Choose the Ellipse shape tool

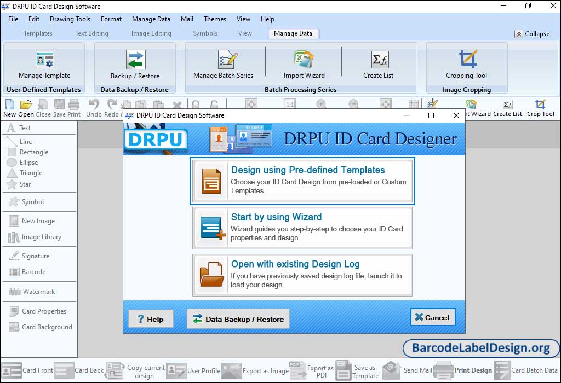tap(22, 162)
